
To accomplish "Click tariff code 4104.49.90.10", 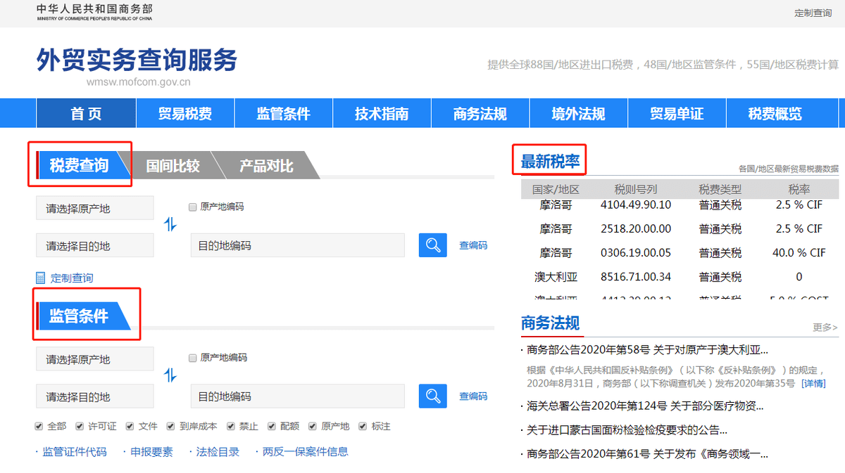I will (x=636, y=205).
